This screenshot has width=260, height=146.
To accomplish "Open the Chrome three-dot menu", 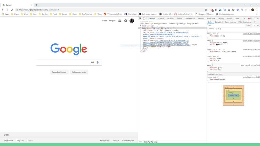I will pyautogui.click(x=257, y=10).
